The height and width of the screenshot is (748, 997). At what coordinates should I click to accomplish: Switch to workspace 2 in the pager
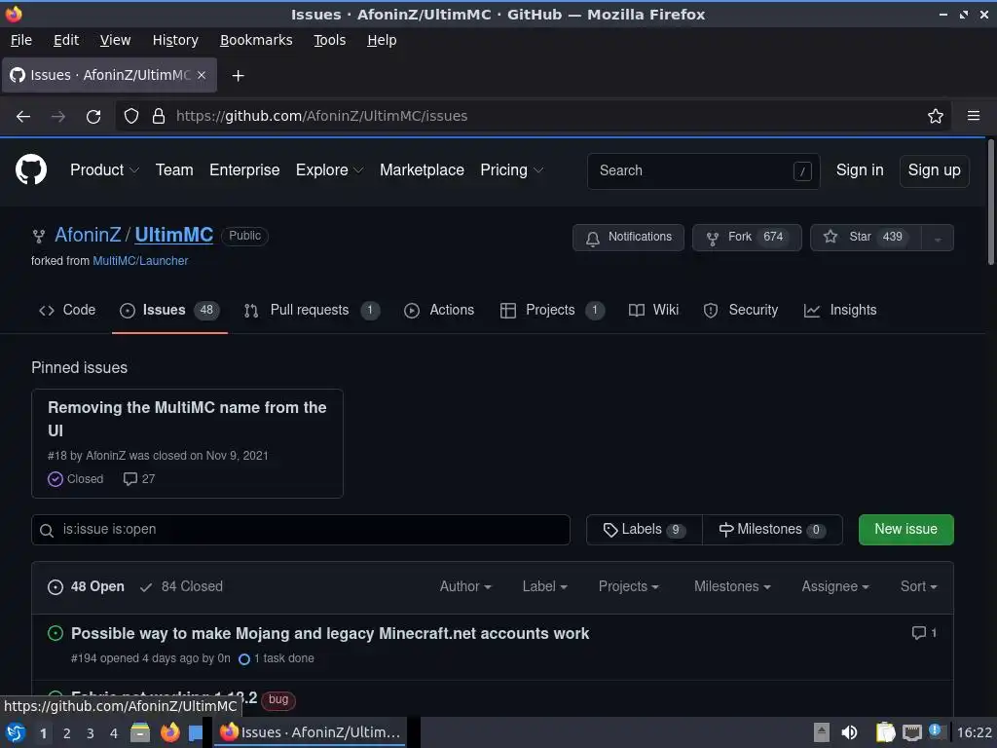click(67, 733)
